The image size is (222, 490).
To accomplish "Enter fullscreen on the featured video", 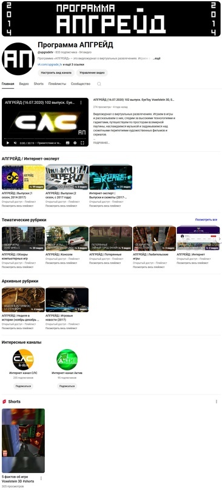I will click(82, 143).
